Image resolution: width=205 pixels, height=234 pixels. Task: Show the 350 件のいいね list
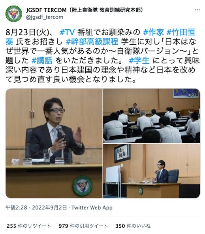[x=133, y=226]
